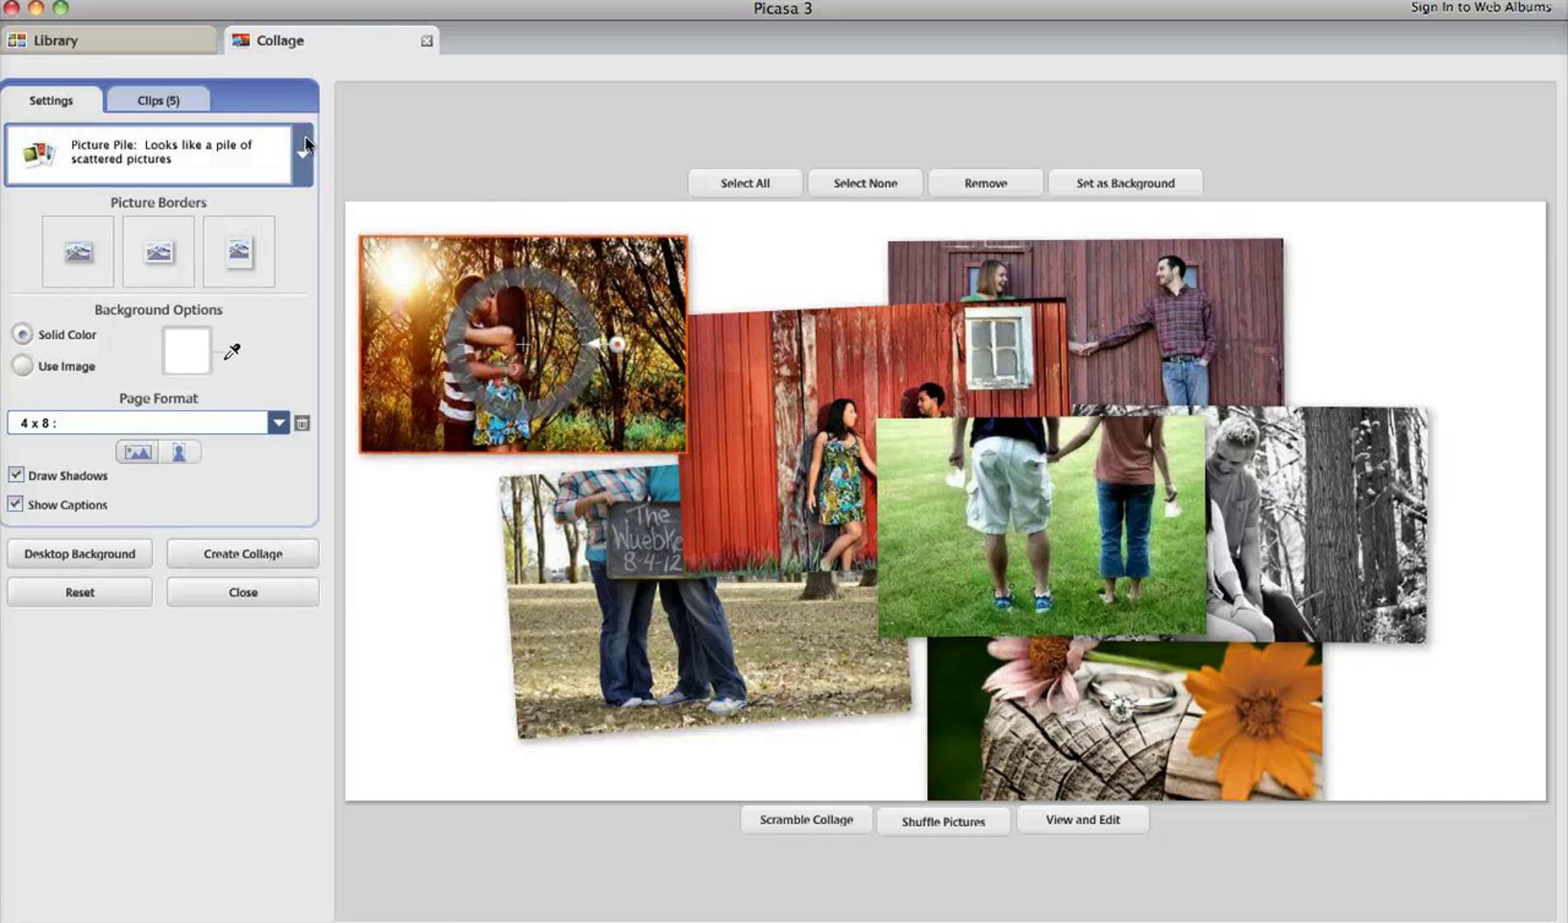Click the Remove button
The image size is (1568, 923).
[985, 183]
